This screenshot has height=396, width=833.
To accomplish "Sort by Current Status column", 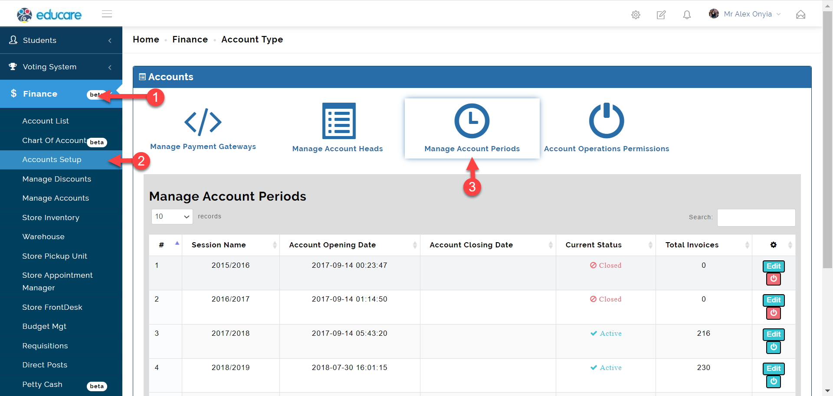I will click(606, 245).
